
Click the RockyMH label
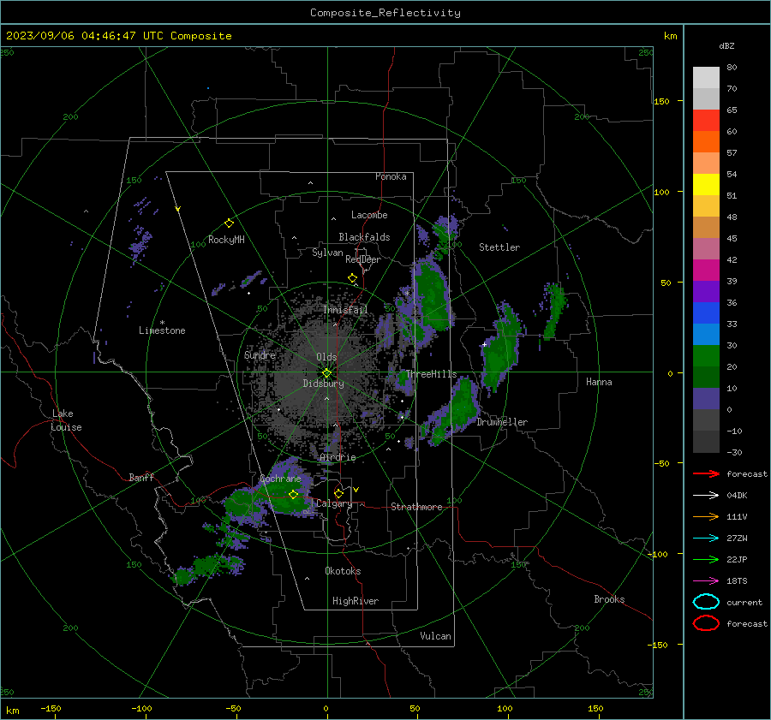click(x=226, y=240)
